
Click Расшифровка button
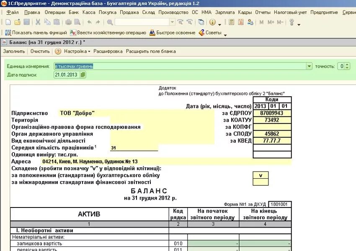(108, 51)
